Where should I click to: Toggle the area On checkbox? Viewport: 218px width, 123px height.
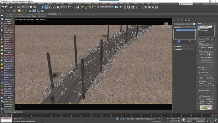[x=207, y=43]
